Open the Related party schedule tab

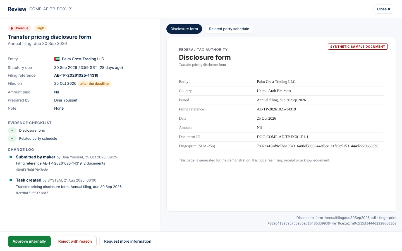coord(229,29)
